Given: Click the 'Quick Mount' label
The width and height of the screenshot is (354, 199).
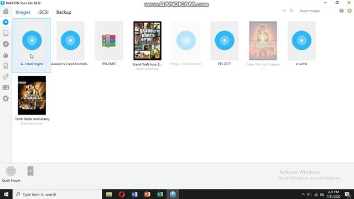Looking at the screenshot, I should (11, 181).
